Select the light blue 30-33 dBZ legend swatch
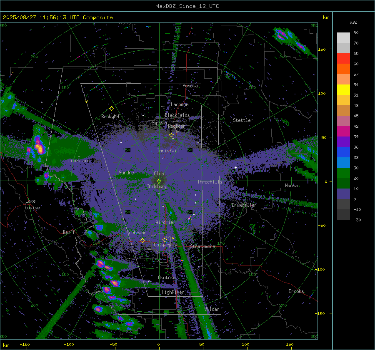The height and width of the screenshot is (350, 375). (x=343, y=163)
